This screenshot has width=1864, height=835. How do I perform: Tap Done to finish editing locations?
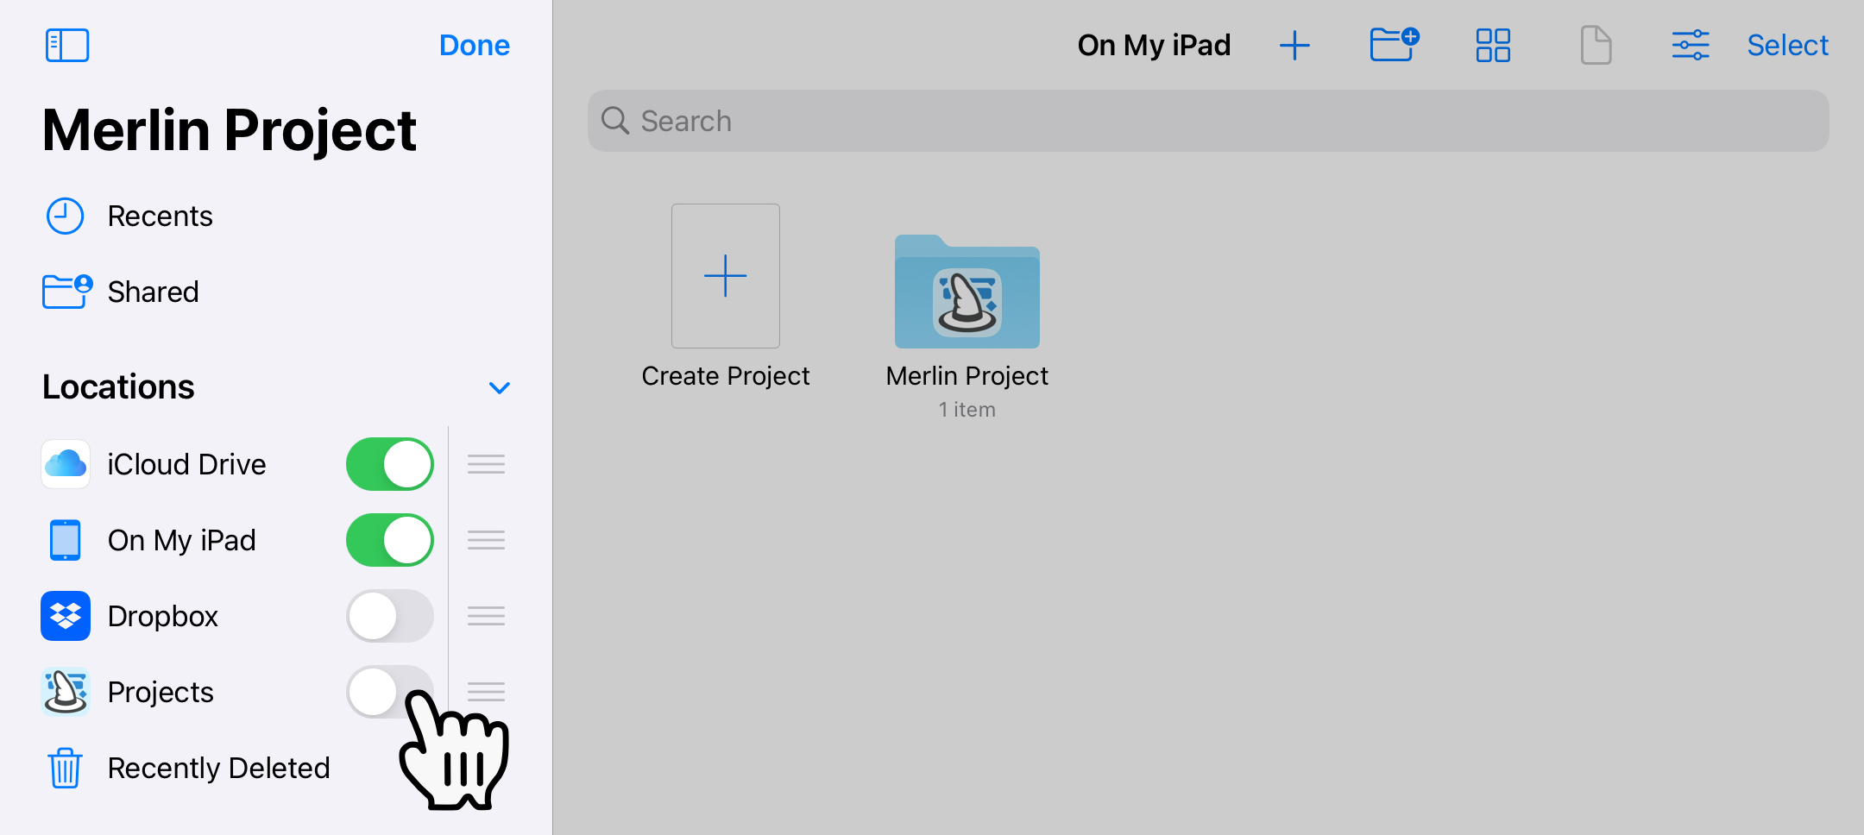click(474, 45)
